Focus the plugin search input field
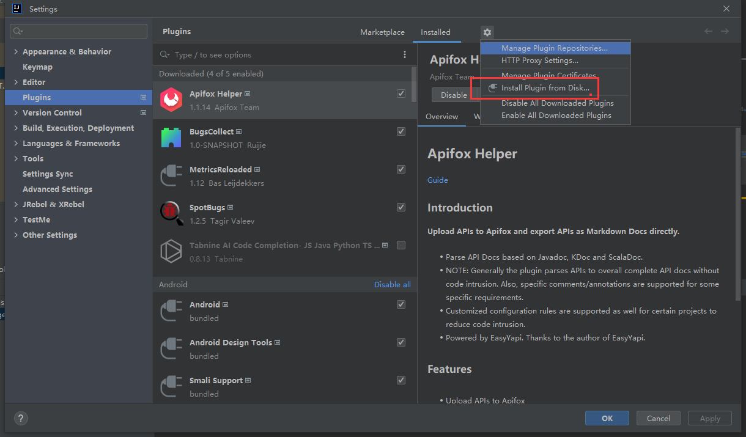This screenshot has height=437, width=746. pos(284,55)
